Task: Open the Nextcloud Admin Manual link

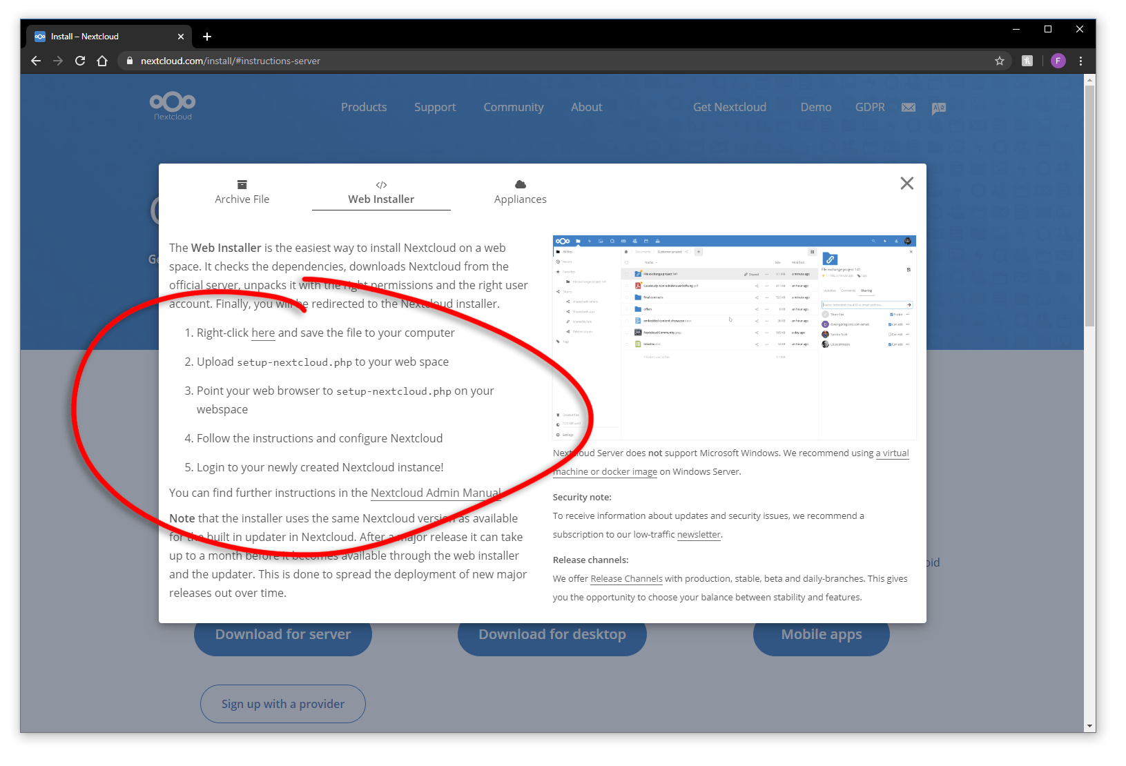Action: pos(436,493)
